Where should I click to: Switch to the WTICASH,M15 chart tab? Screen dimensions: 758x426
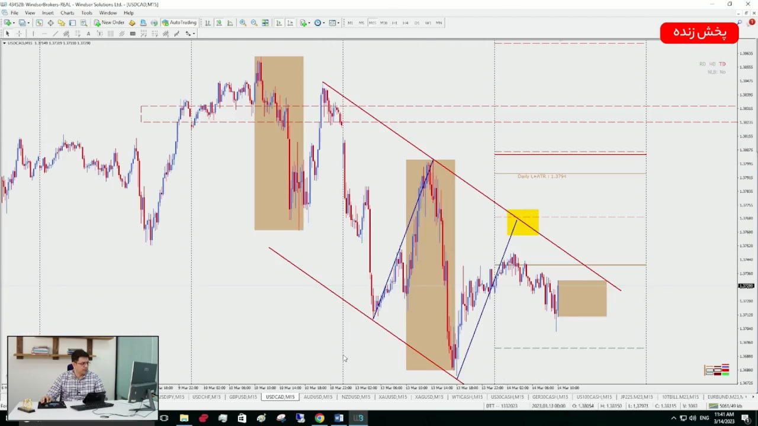[468, 397]
